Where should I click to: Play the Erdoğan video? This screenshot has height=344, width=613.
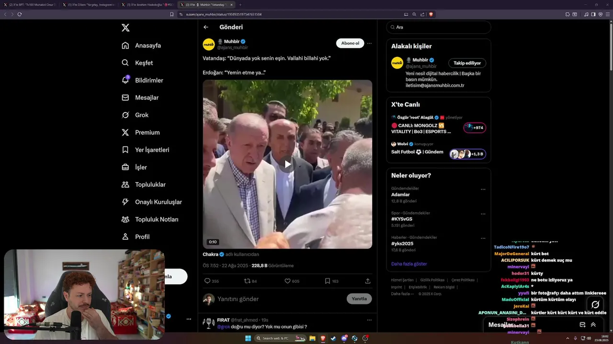(287, 164)
